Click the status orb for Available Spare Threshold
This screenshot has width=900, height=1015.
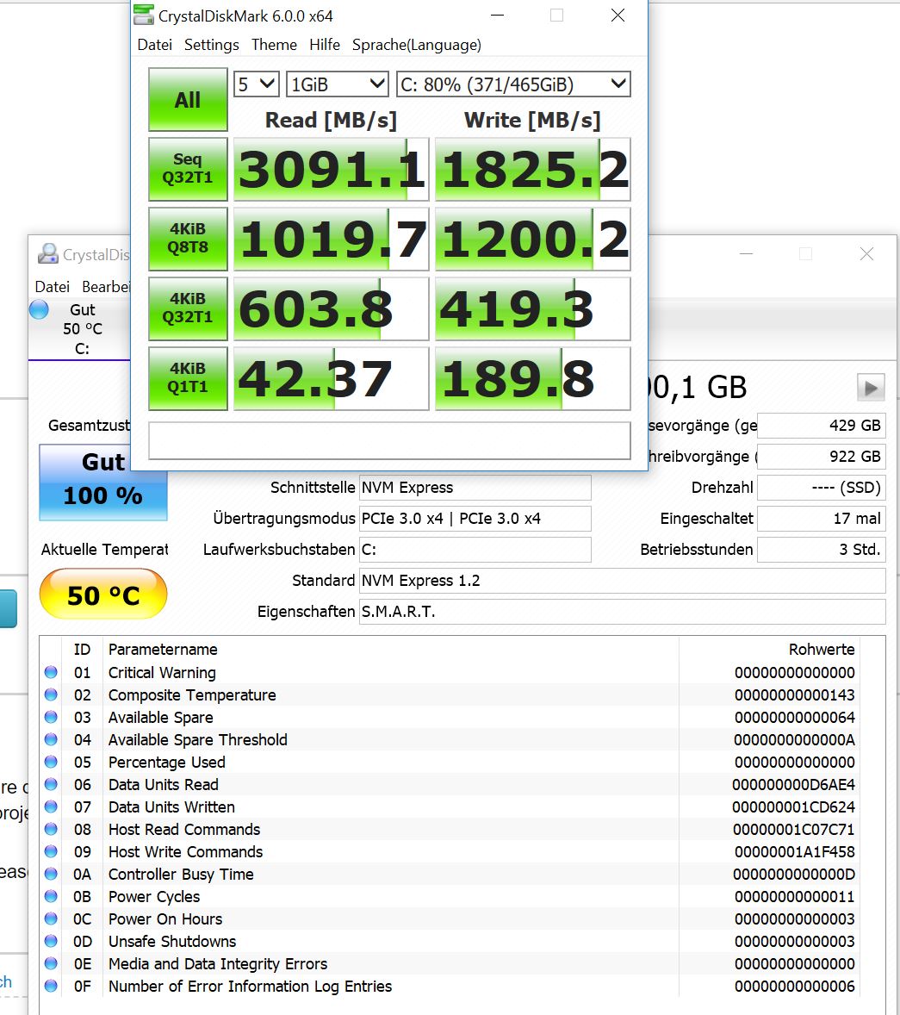click(51, 739)
